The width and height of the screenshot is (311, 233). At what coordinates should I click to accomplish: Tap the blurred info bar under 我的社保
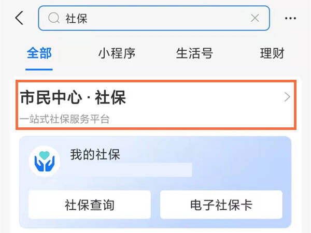[x=131, y=170]
